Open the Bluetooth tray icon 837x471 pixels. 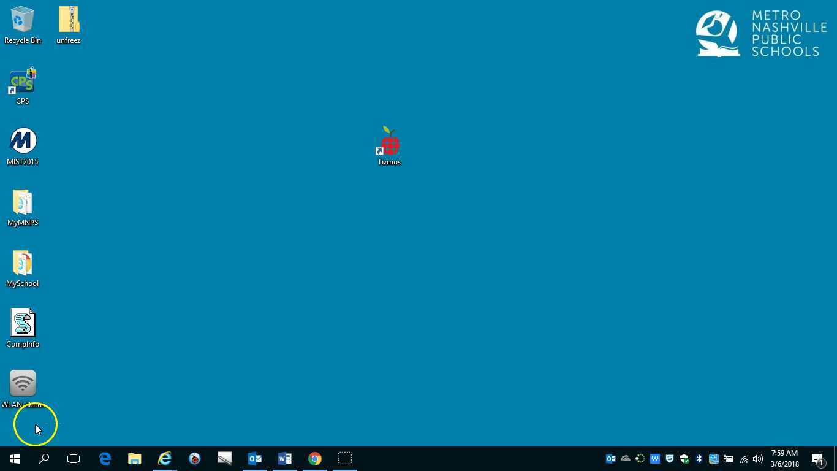coord(699,459)
